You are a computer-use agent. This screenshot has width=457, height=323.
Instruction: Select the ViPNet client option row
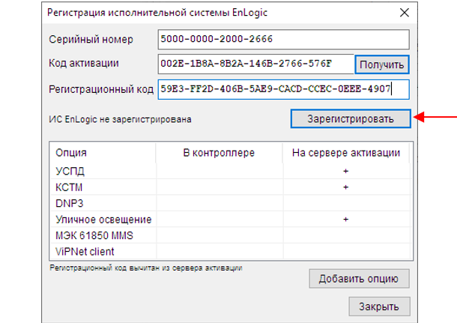pos(231,251)
